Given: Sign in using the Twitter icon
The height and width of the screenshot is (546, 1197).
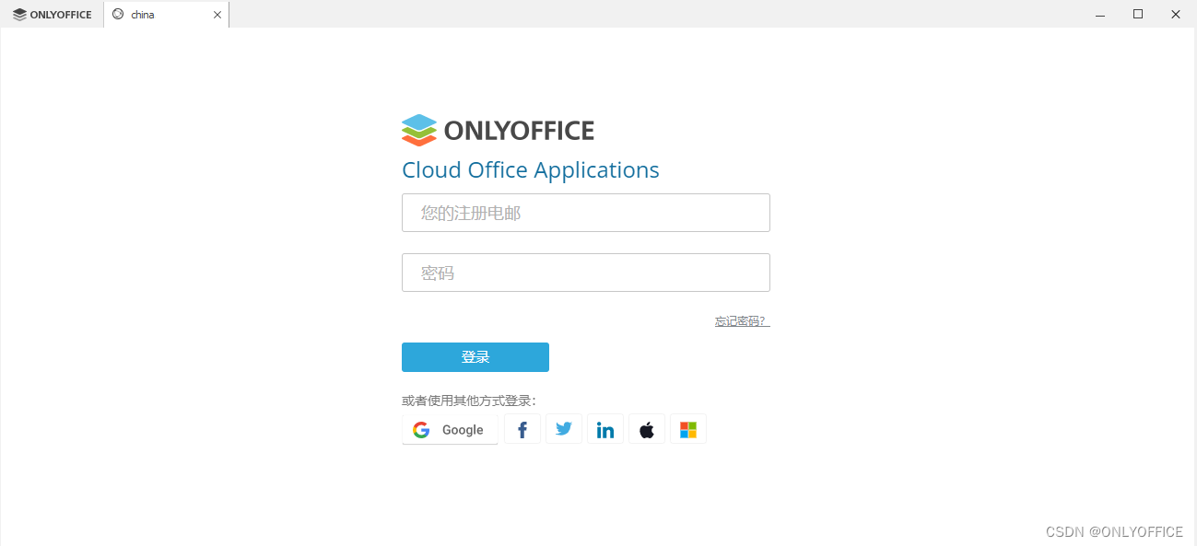Looking at the screenshot, I should pos(564,429).
